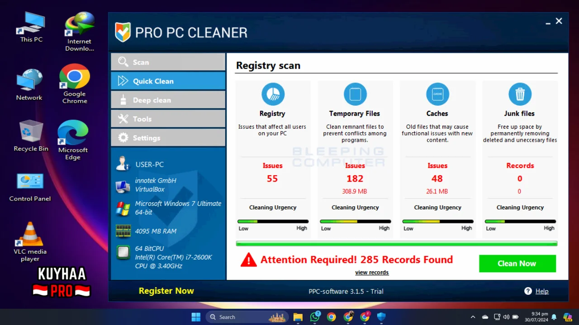Screen dimensions: 579x325
Task: Click the 308.9 MB size value
Action: point(355,191)
